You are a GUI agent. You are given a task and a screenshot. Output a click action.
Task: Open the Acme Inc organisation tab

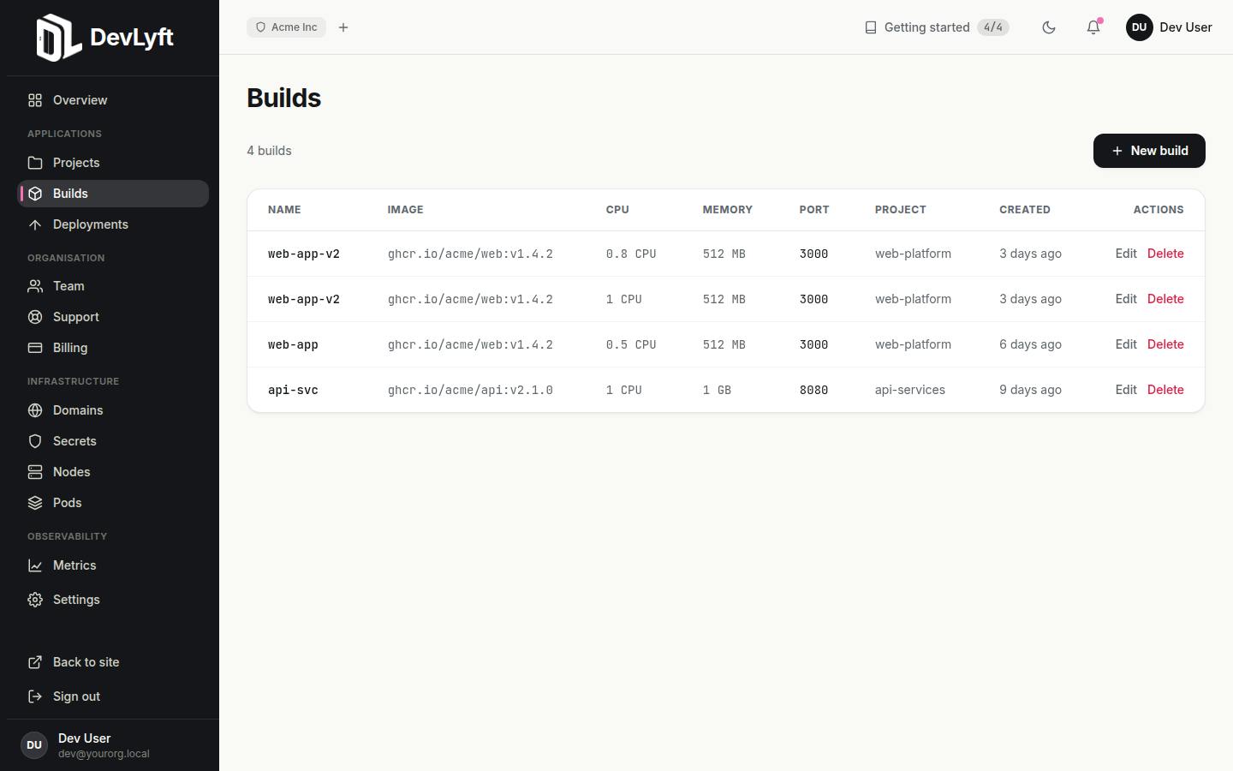click(x=286, y=27)
